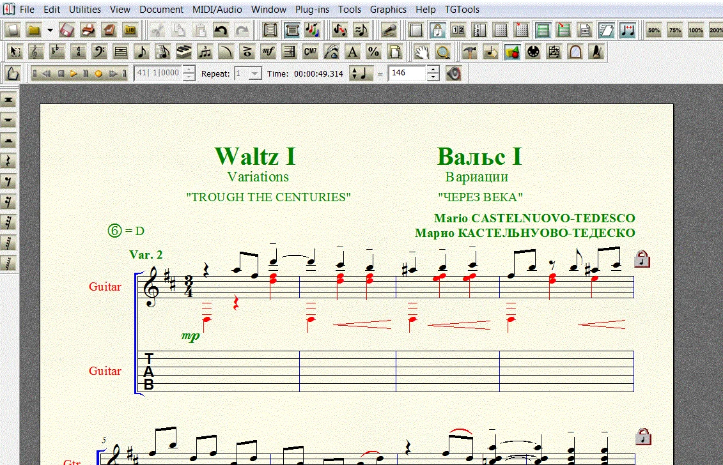
Task: Expand the Repeat count dropdown
Action: point(255,73)
